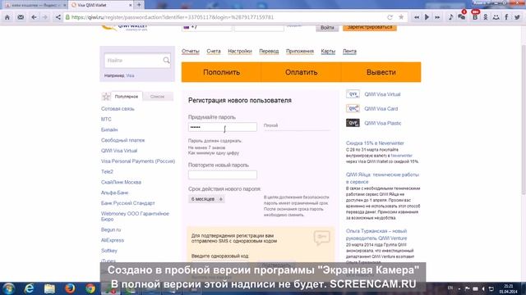Select the Список tab
526x295 pixels.
pyautogui.click(x=157, y=97)
